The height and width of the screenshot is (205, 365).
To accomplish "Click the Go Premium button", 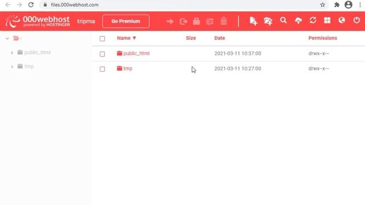I will 125,21.
